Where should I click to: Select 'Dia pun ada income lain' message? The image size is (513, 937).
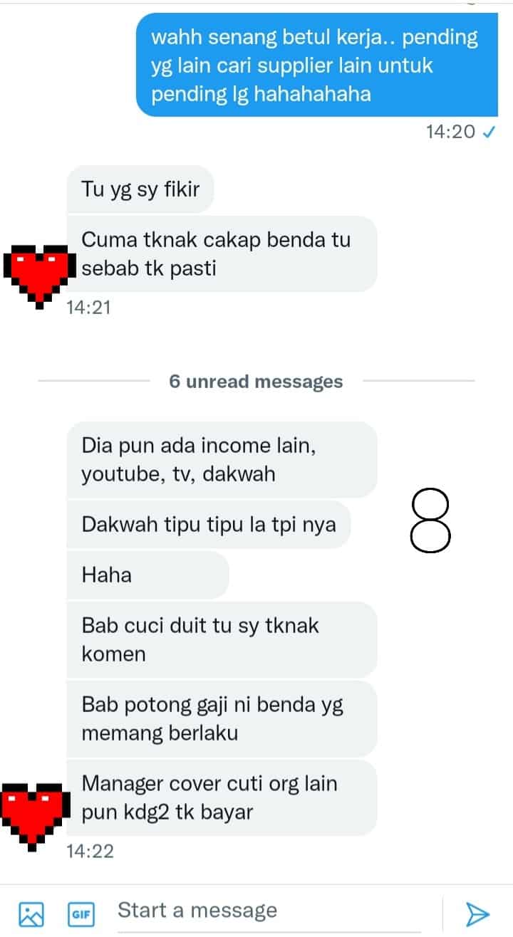(x=222, y=460)
